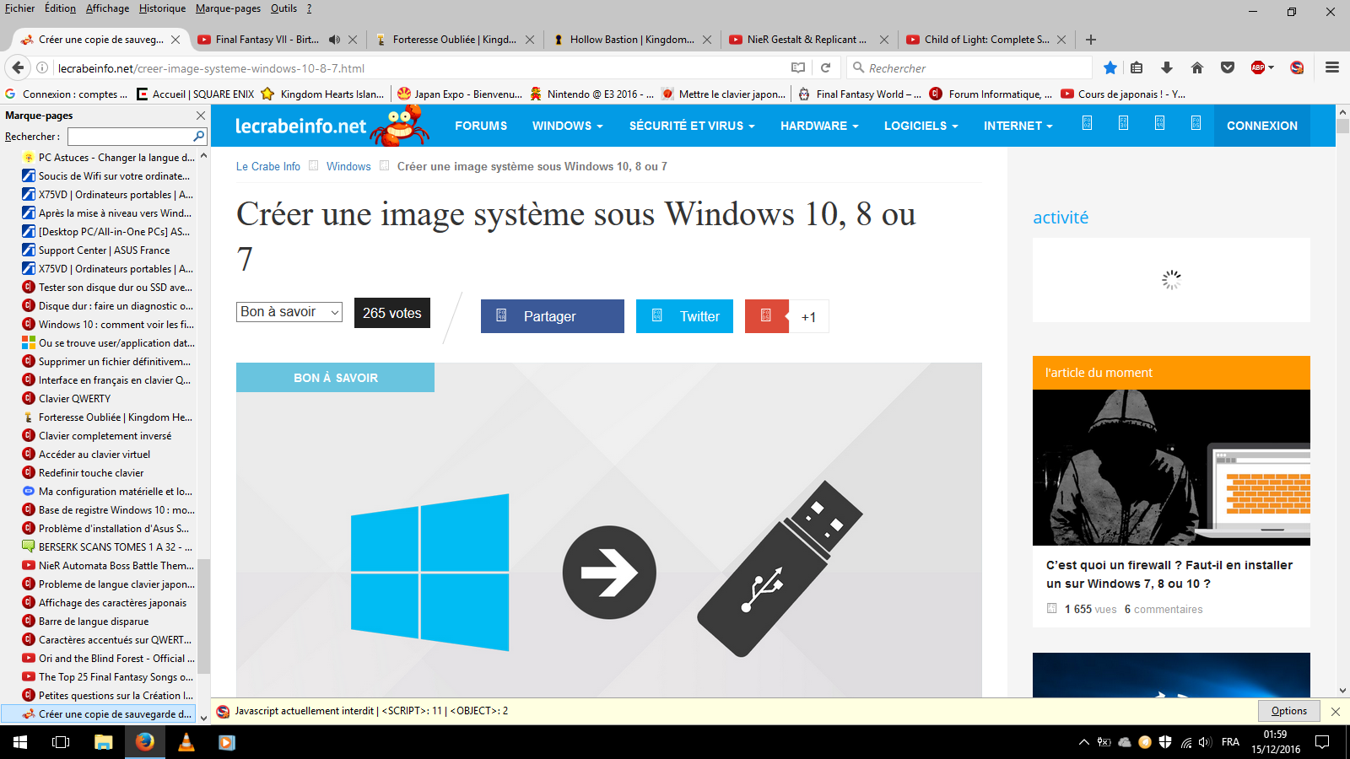
Task: Expand the SÉCURITÉ ET VIRUS menu
Action: click(692, 126)
